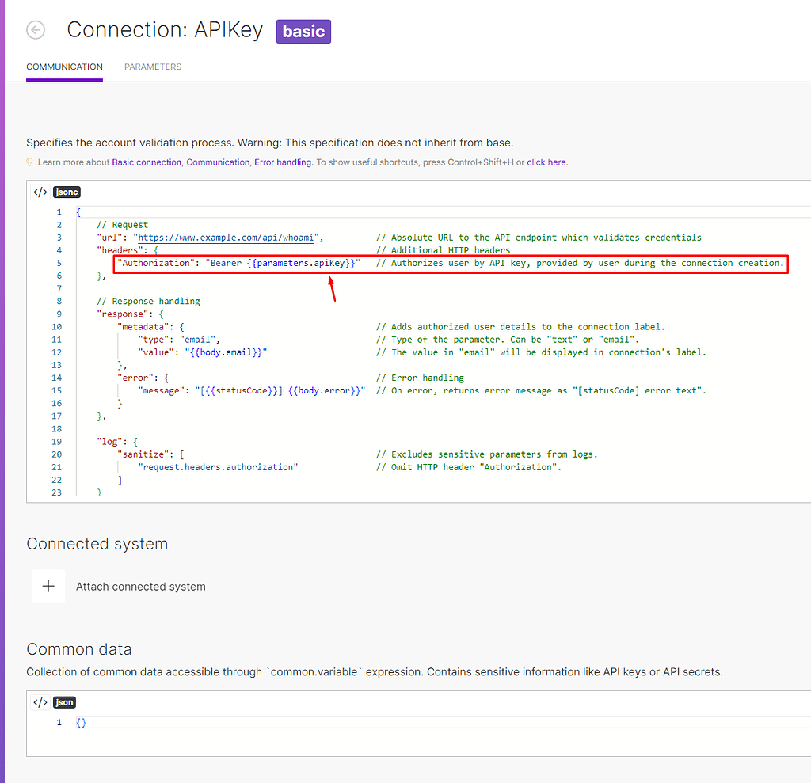Click the jsonc language badge
This screenshot has width=811, height=783.
(67, 192)
